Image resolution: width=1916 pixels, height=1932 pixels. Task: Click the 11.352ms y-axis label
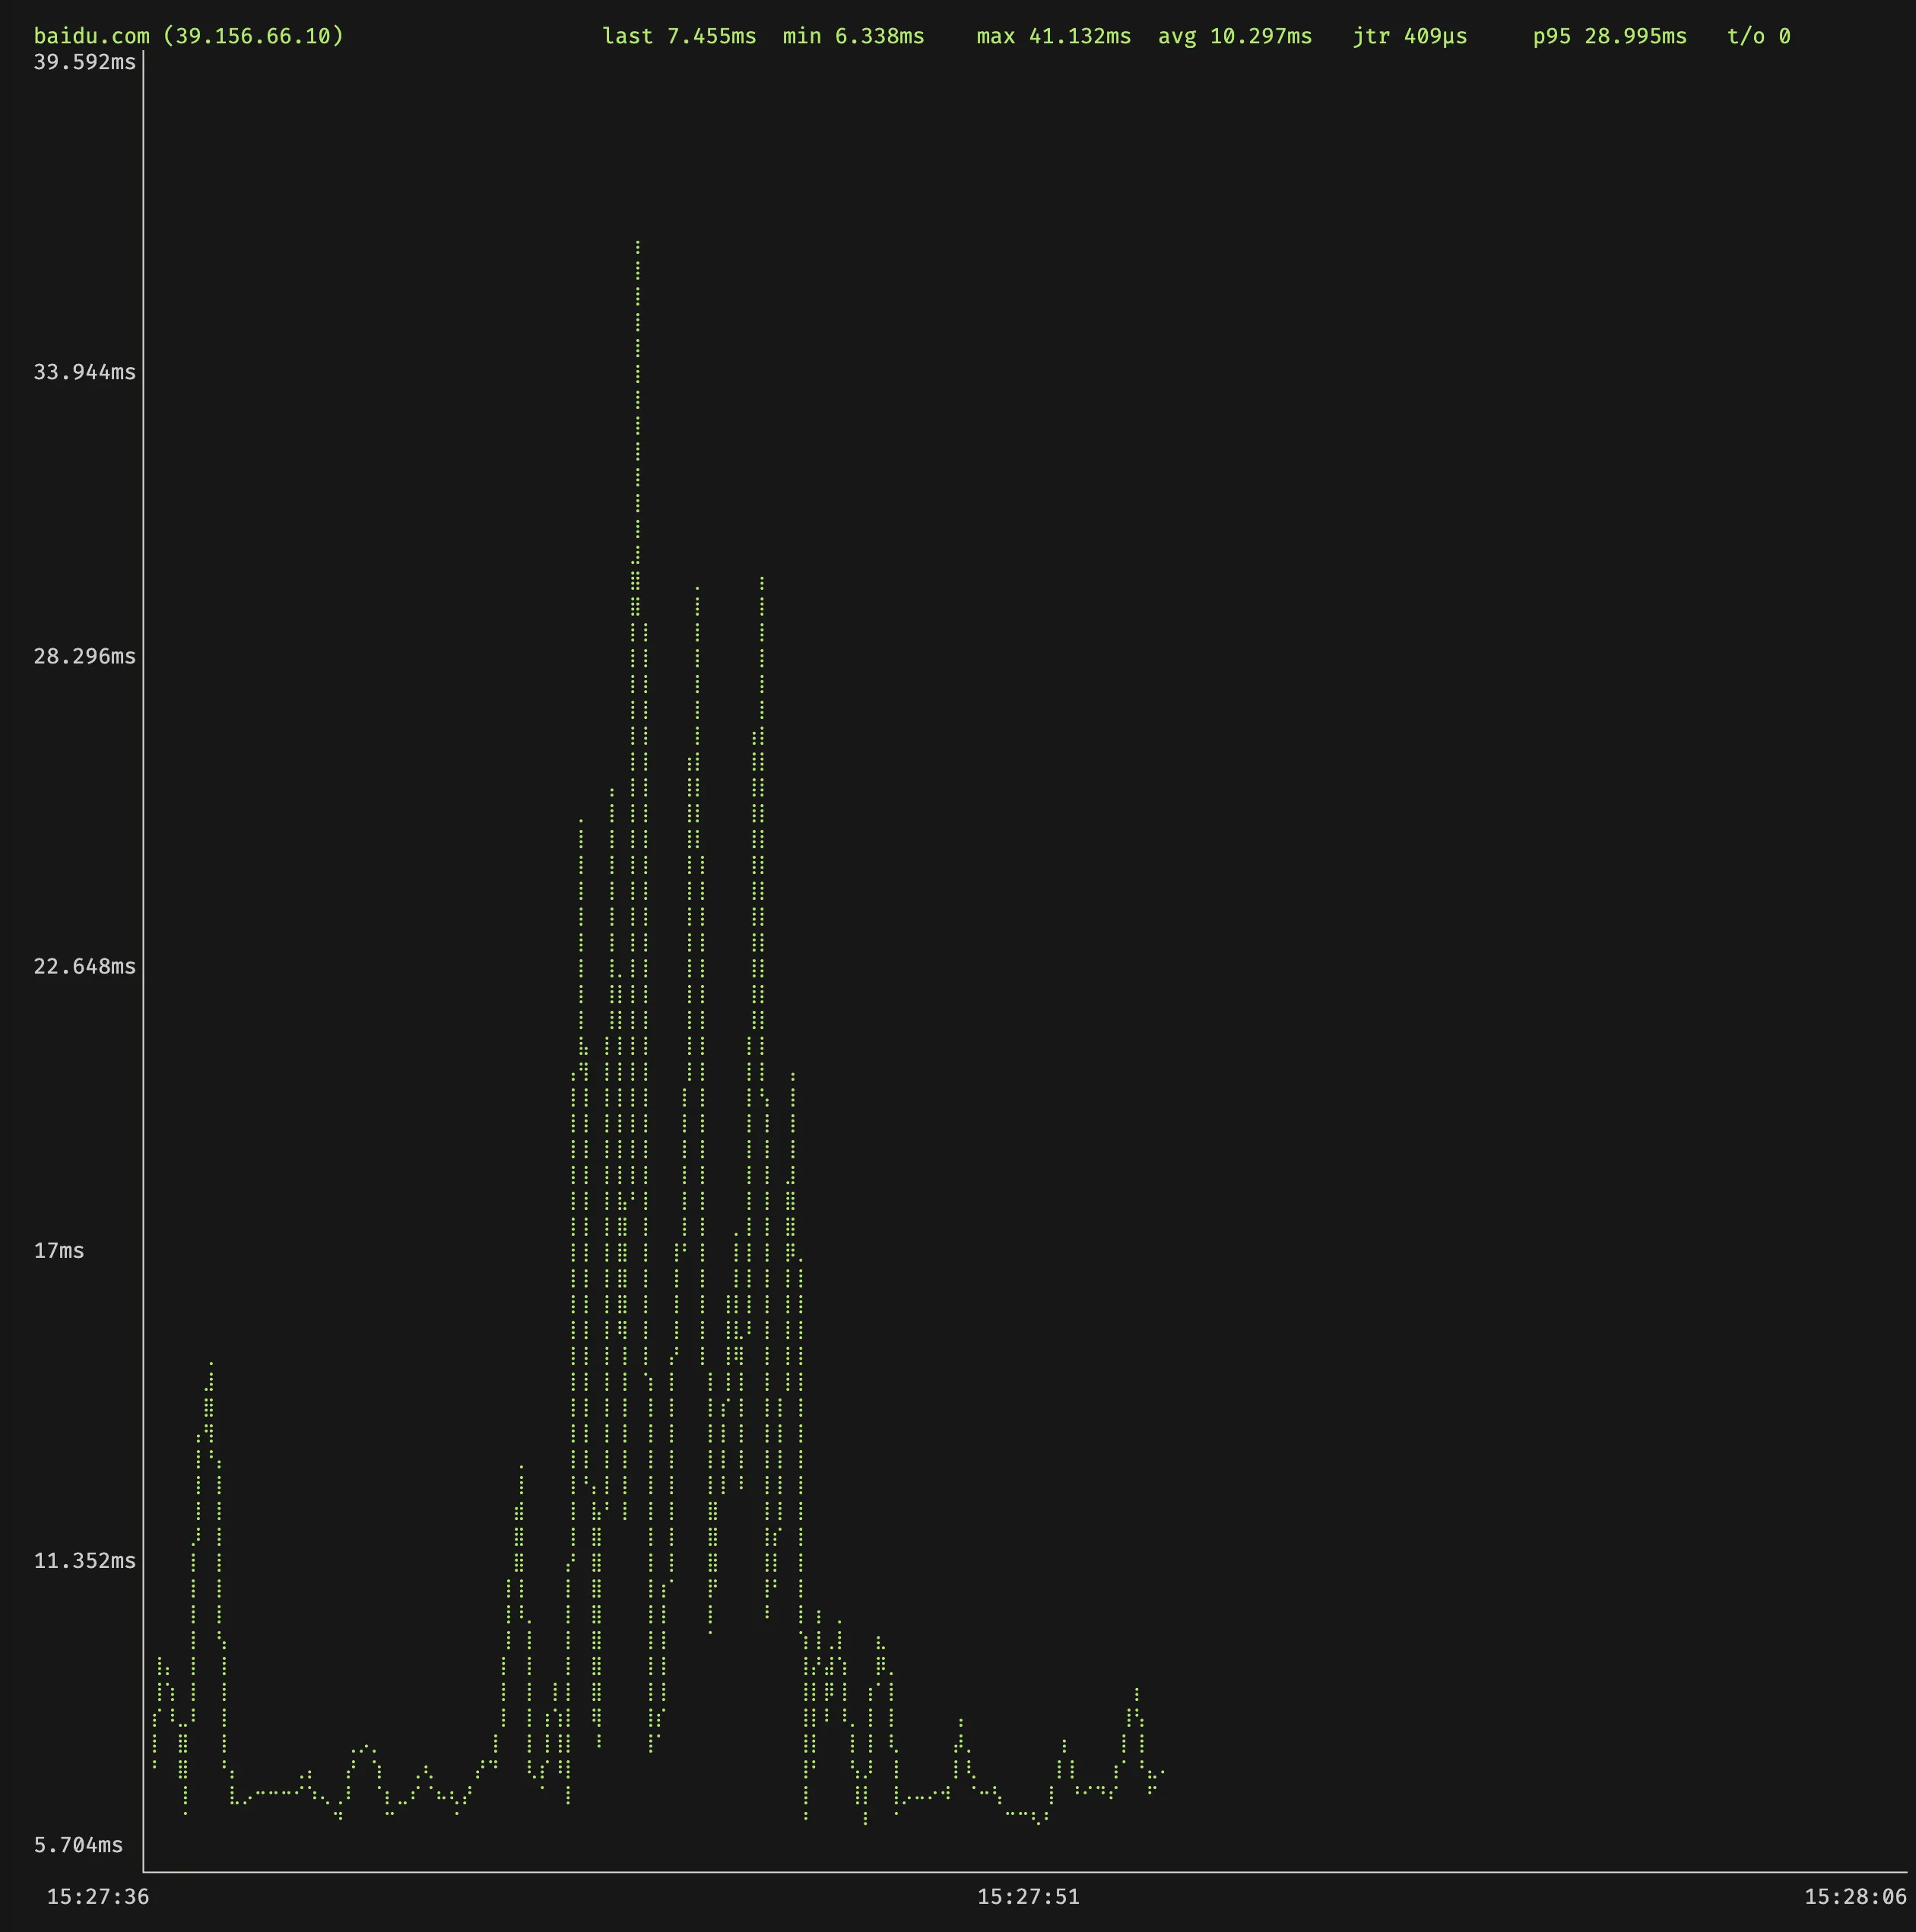click(x=84, y=1561)
